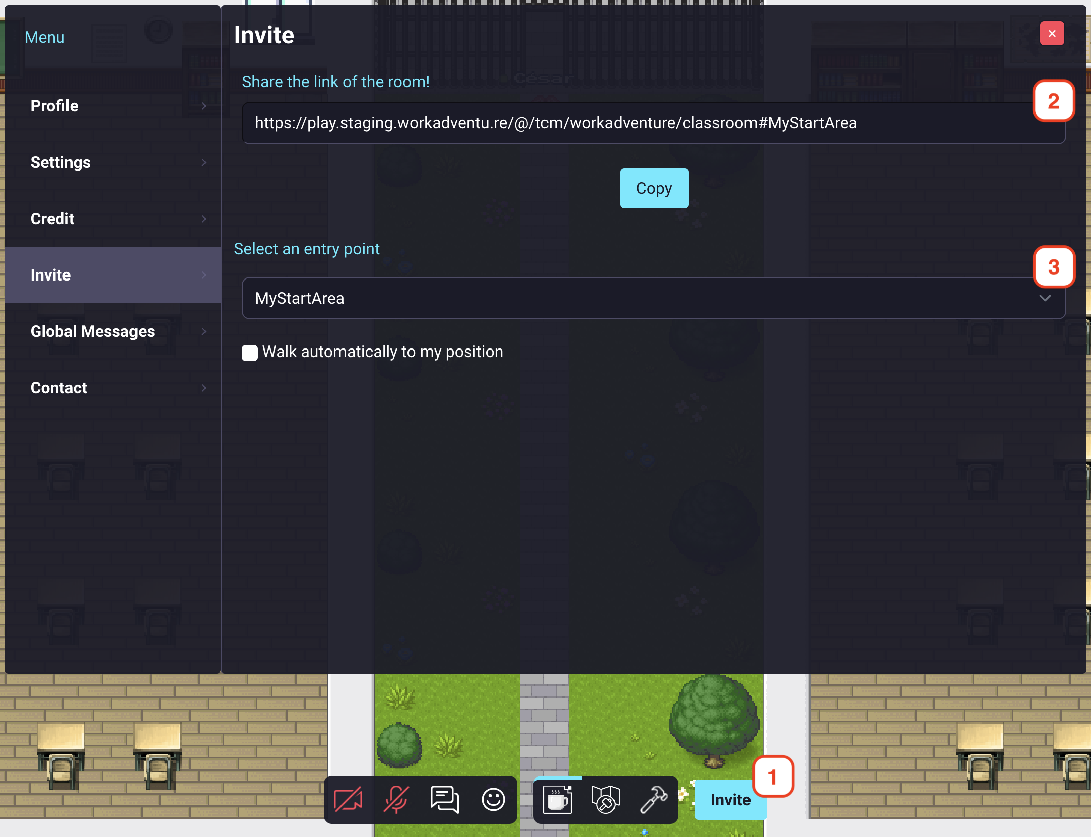Expand the Settings menu section
The height and width of the screenshot is (837, 1091).
[112, 162]
